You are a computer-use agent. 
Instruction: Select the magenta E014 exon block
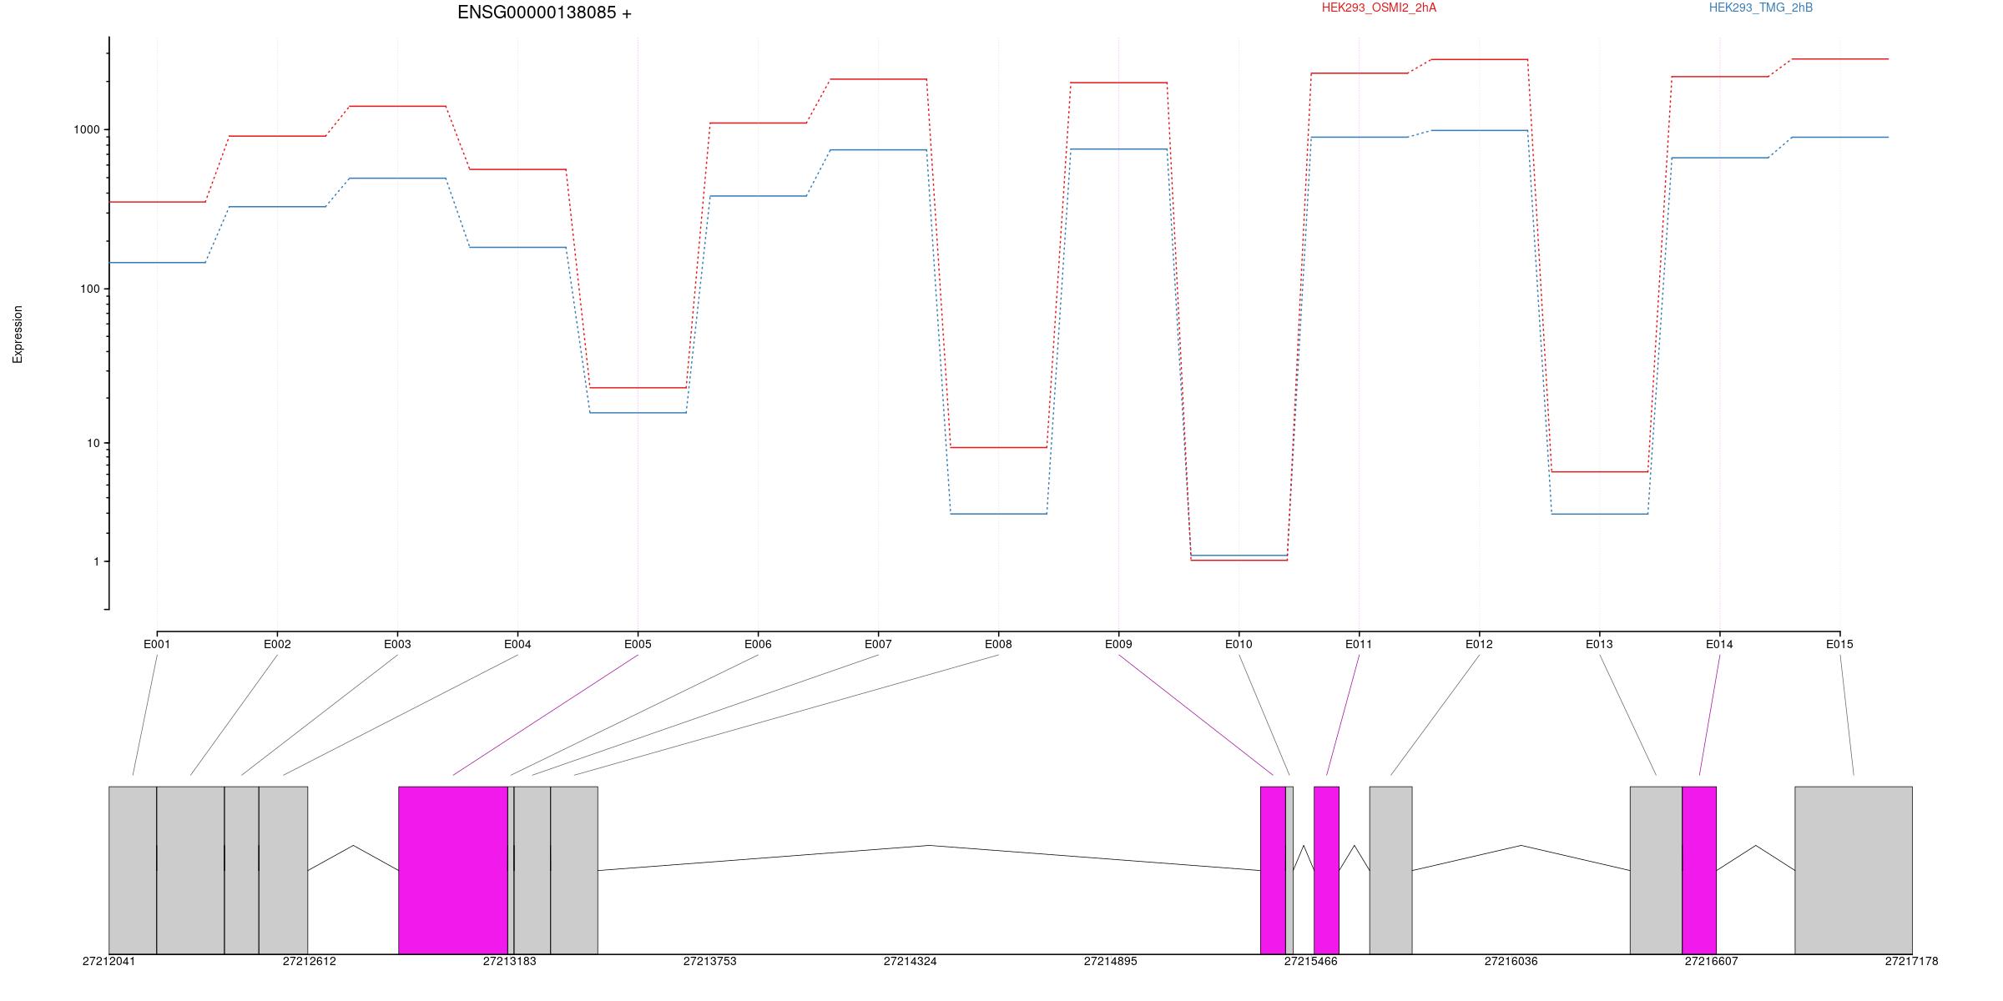(x=1699, y=870)
